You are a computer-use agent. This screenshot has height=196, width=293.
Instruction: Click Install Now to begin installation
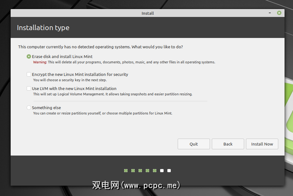click(x=262, y=144)
